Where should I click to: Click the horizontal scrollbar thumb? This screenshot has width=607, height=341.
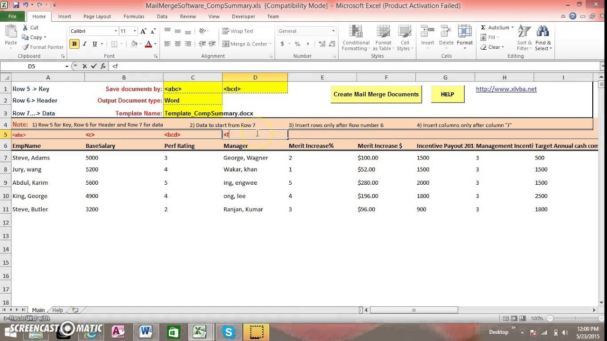click(414, 310)
